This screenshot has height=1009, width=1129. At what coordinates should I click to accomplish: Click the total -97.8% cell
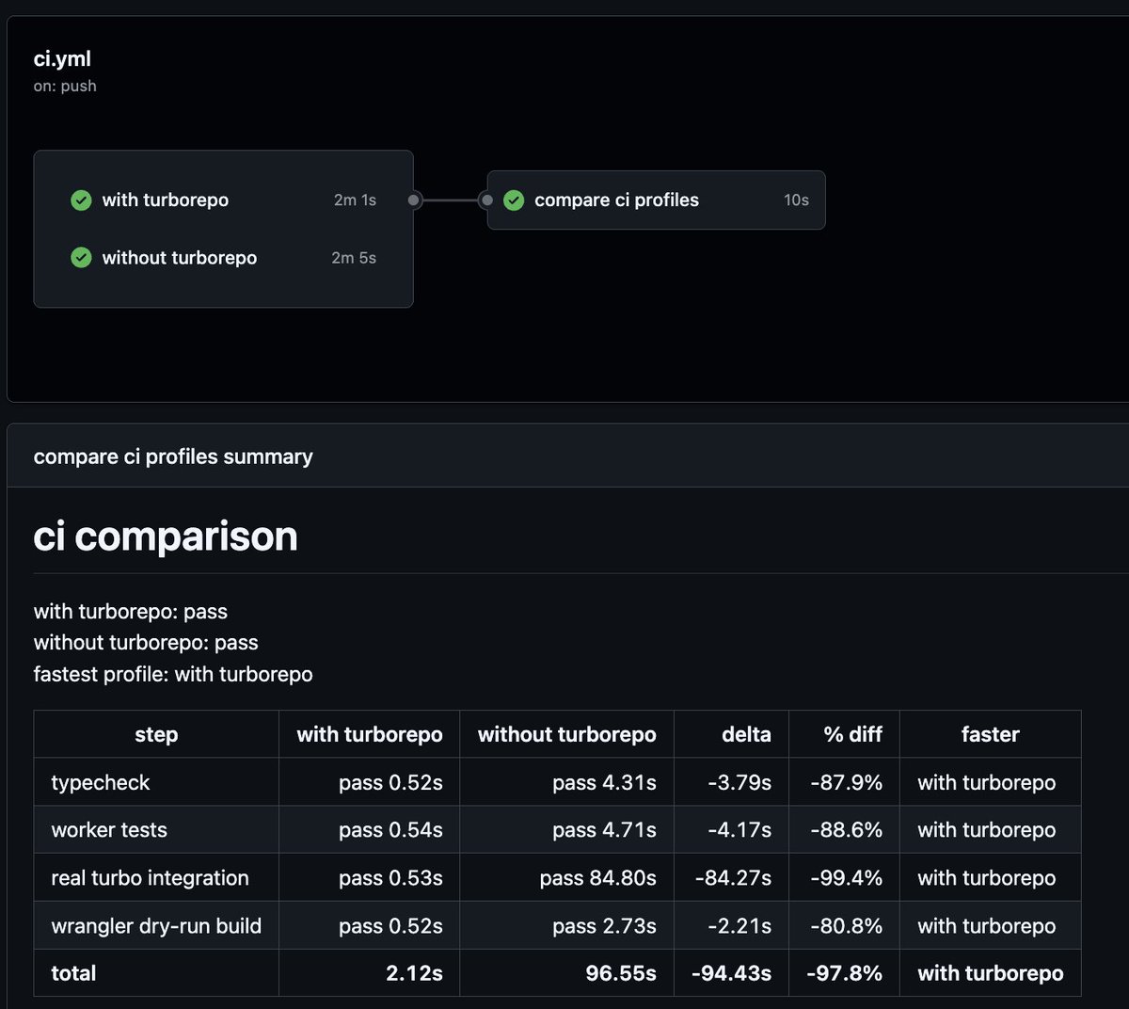point(844,973)
